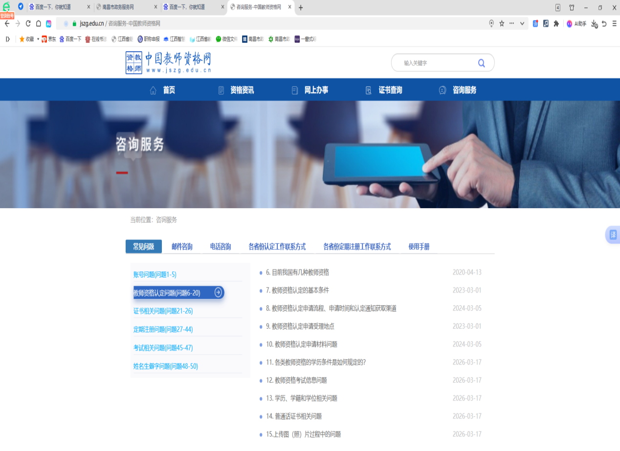Open 证书查询 in the navigation bar

tap(390, 90)
